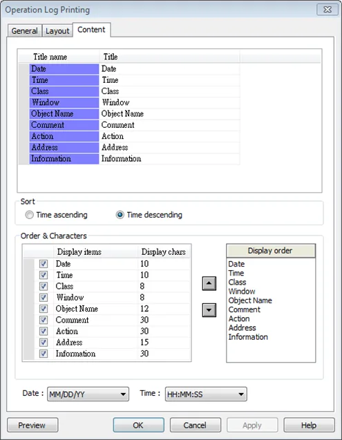Click Display chars value 10 for Date
Image resolution: width=342 pixels, height=440 pixels.
(x=164, y=264)
